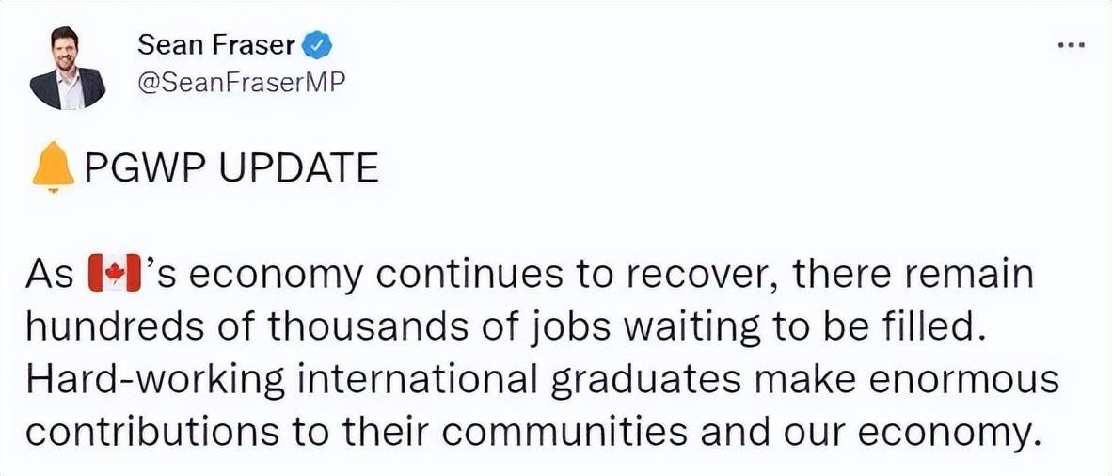Viewport: 1112px width, 476px height.
Task: Open the tweet's three-dot more options menu
Action: [1071, 46]
